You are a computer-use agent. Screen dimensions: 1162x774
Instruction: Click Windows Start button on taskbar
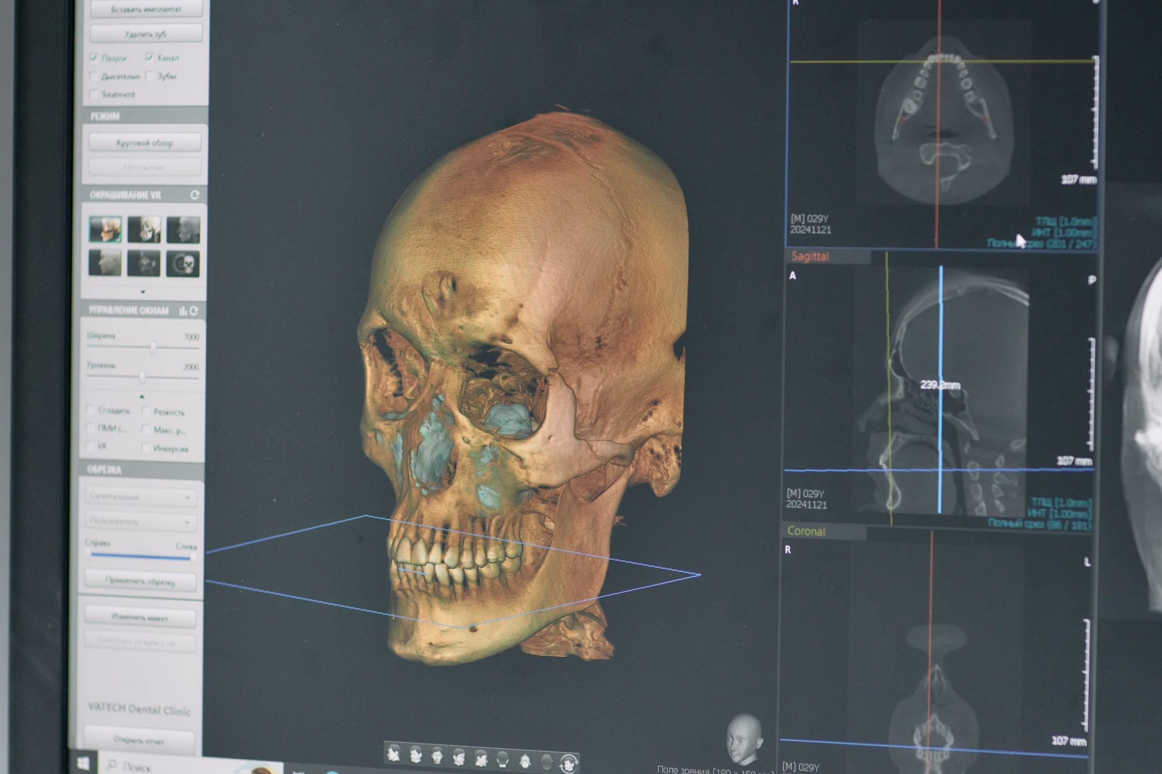click(x=84, y=764)
